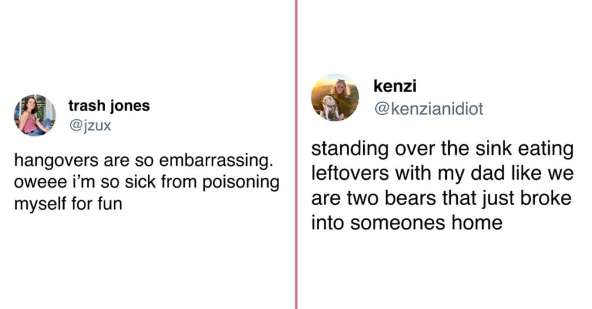Click the display name kenzi
This screenshot has width=592, height=309.
(x=395, y=86)
